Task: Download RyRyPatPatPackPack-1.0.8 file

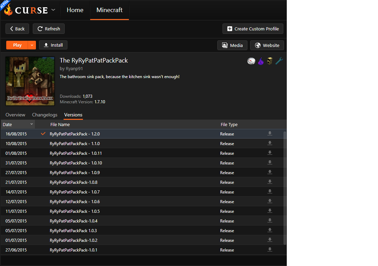Action: (x=270, y=182)
